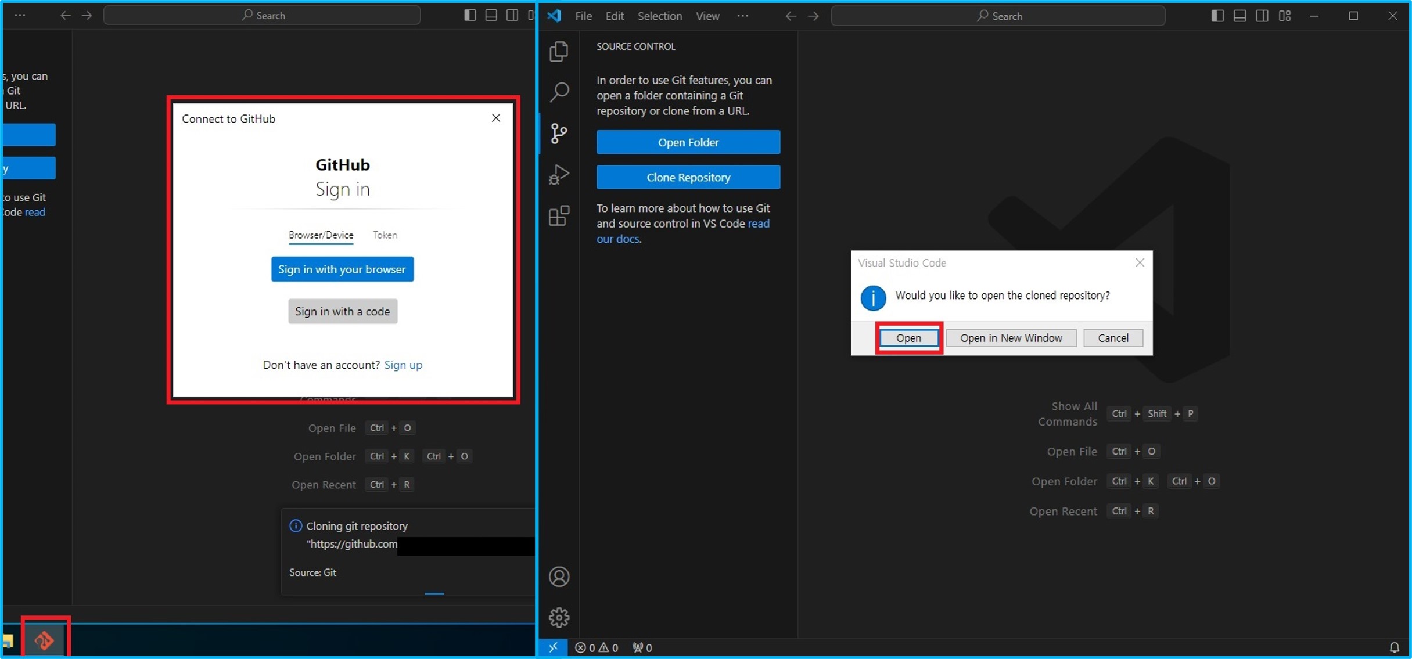The height and width of the screenshot is (659, 1412).
Task: Open the Customize Layout control
Action: click(x=1284, y=16)
